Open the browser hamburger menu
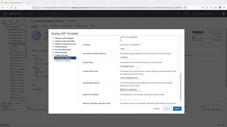The width and height of the screenshot is (227, 127). (224, 7)
